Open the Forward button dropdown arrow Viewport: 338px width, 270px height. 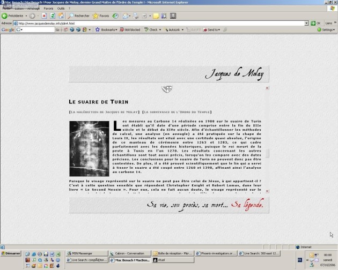point(38,16)
